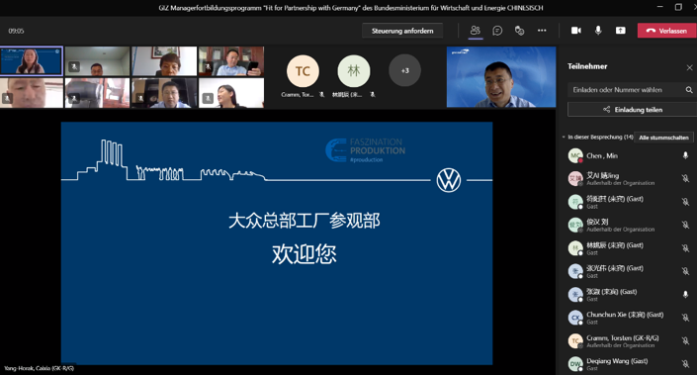Click muted mic icon next to Cramm, Torsten
The height and width of the screenshot is (375, 697).
685,340
